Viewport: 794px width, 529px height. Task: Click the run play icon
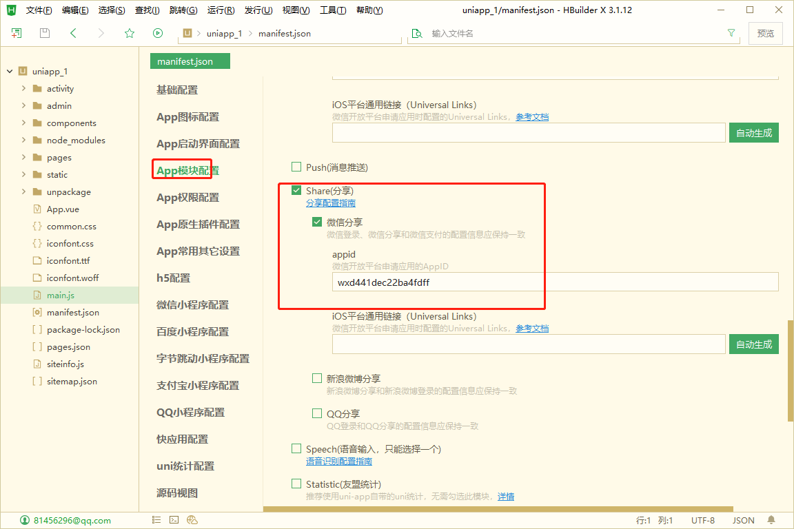coord(158,33)
